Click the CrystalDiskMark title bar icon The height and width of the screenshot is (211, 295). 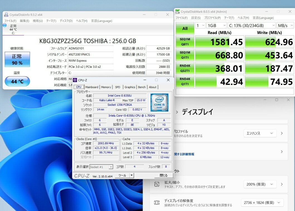[x=177, y=12]
